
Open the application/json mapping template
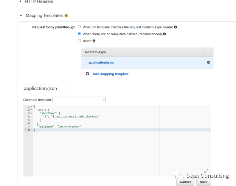101,63
